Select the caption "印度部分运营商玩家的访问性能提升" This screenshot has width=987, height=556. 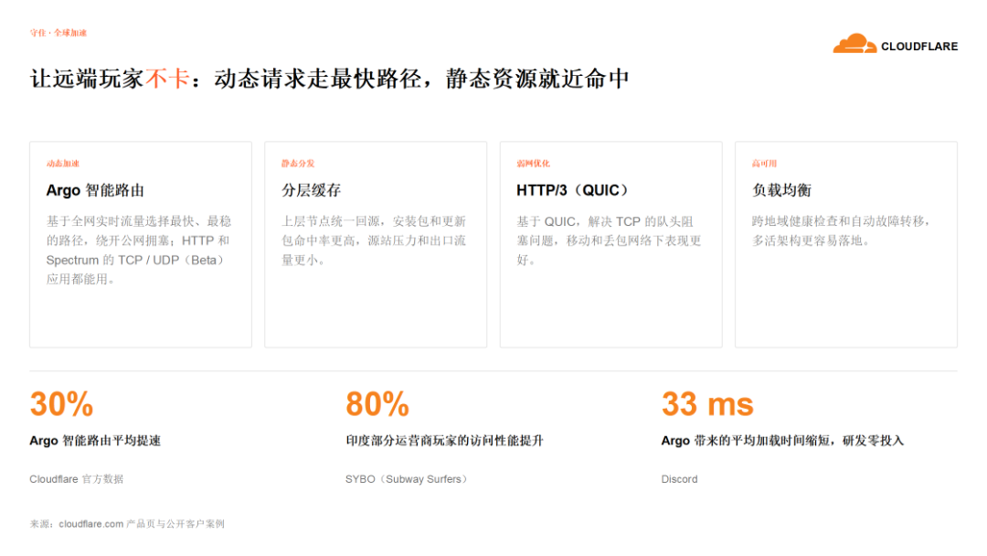(x=444, y=441)
